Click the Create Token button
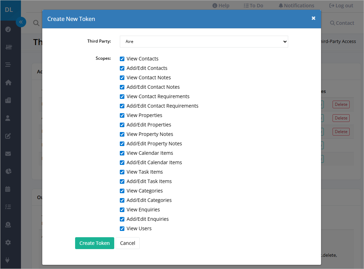The image size is (364, 269). (x=94, y=243)
